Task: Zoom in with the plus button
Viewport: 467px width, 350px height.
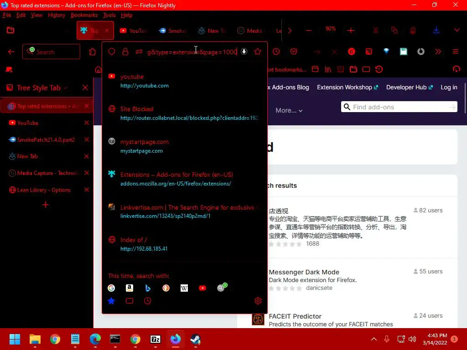Action: point(351,31)
